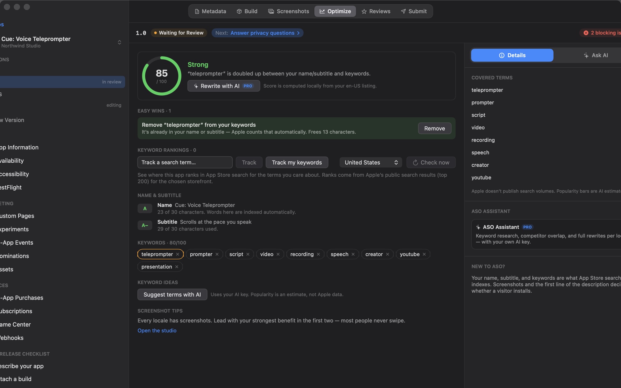Click the A– grade badge for Subtitle
The image size is (621, 388).
click(x=145, y=225)
